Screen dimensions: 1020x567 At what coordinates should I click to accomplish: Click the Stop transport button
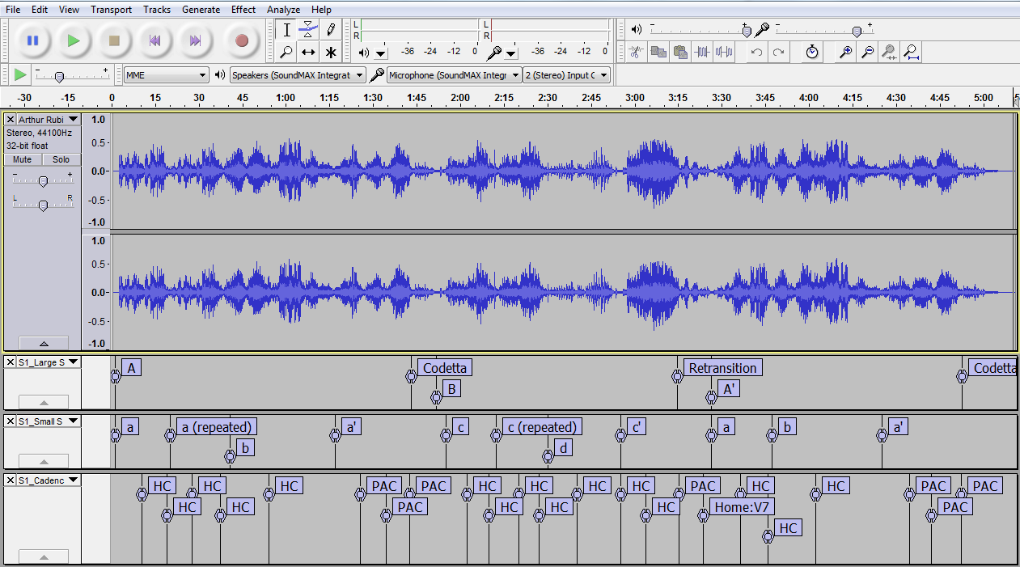114,40
